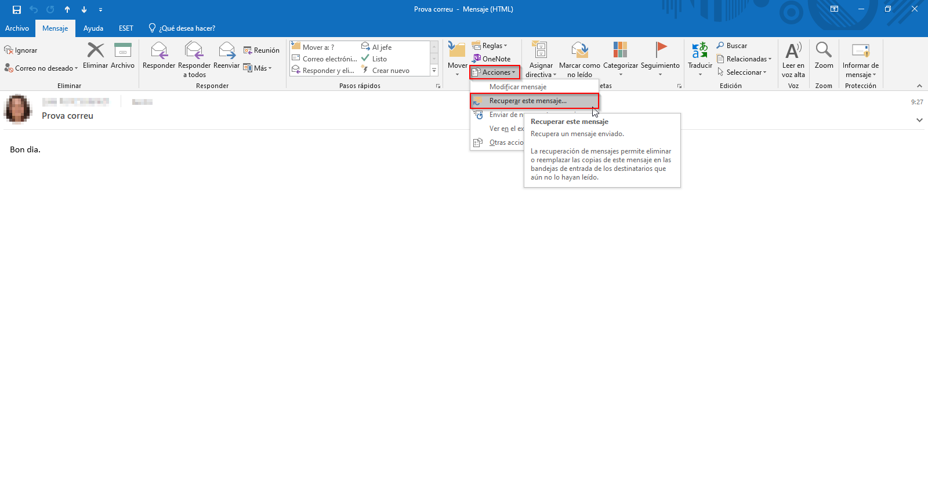
Task: Click the Reenviar forward icon
Action: (x=226, y=51)
